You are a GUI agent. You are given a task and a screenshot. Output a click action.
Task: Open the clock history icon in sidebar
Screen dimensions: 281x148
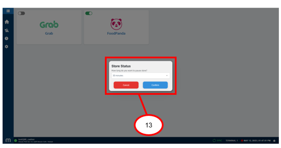(x=7, y=38)
